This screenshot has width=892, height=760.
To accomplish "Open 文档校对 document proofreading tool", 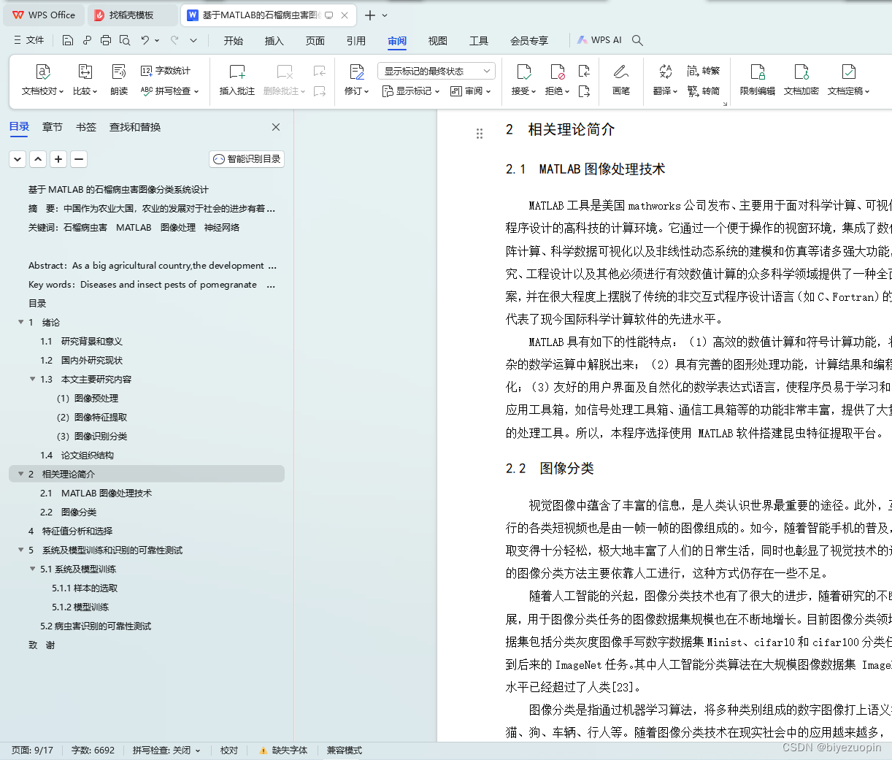I will pyautogui.click(x=42, y=80).
